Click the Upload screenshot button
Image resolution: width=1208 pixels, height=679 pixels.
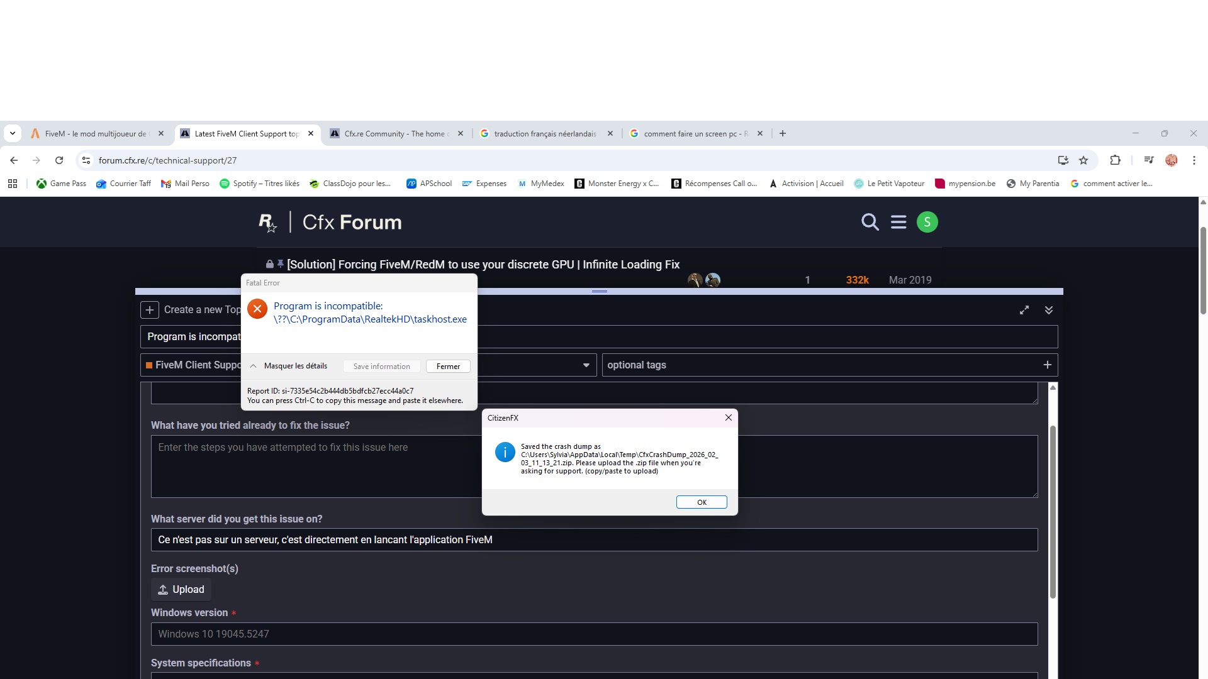tap(181, 589)
